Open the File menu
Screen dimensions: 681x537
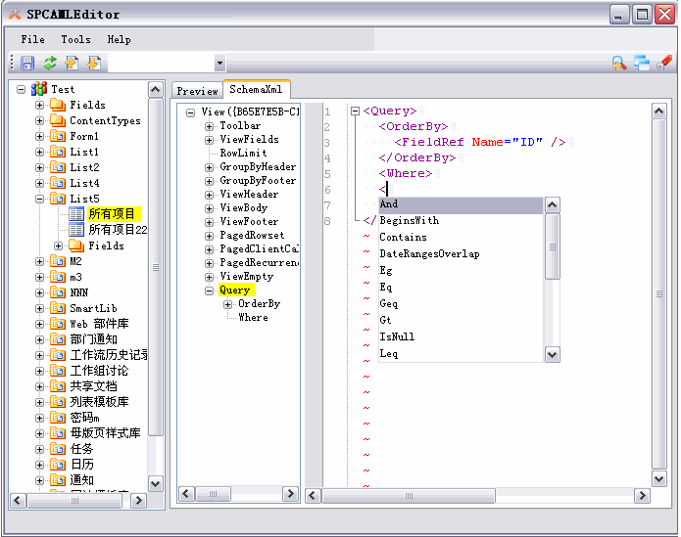tap(32, 39)
